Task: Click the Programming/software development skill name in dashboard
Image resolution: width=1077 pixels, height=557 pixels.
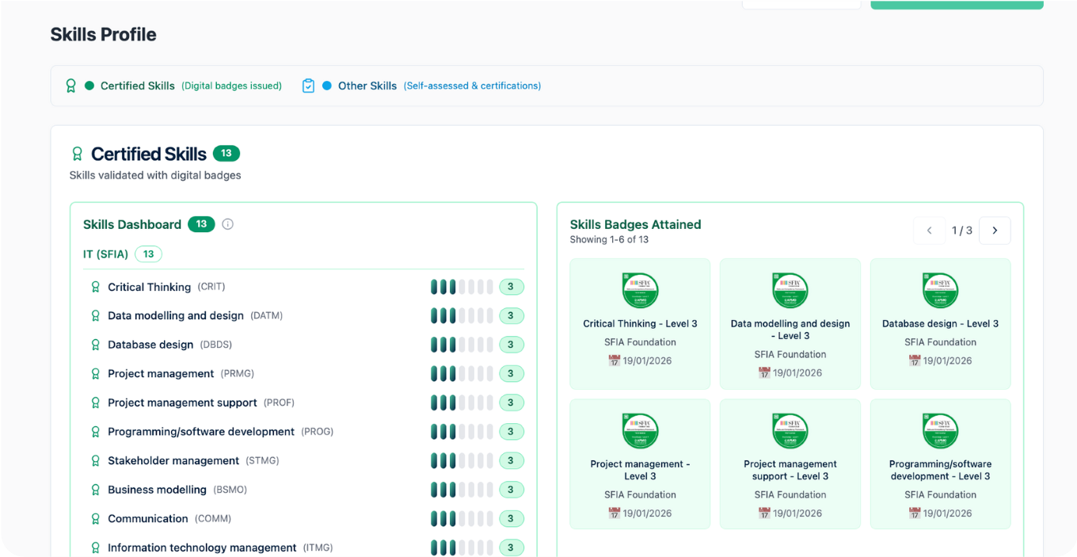Action: pyautogui.click(x=201, y=432)
